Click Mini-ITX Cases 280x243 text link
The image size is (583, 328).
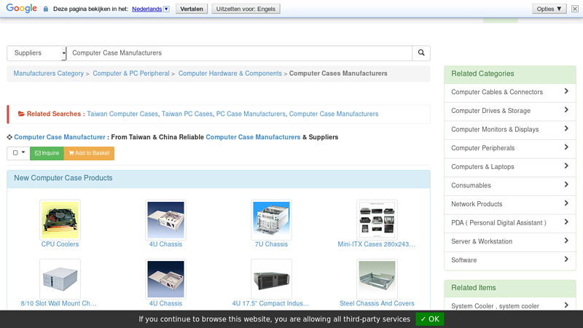376,244
